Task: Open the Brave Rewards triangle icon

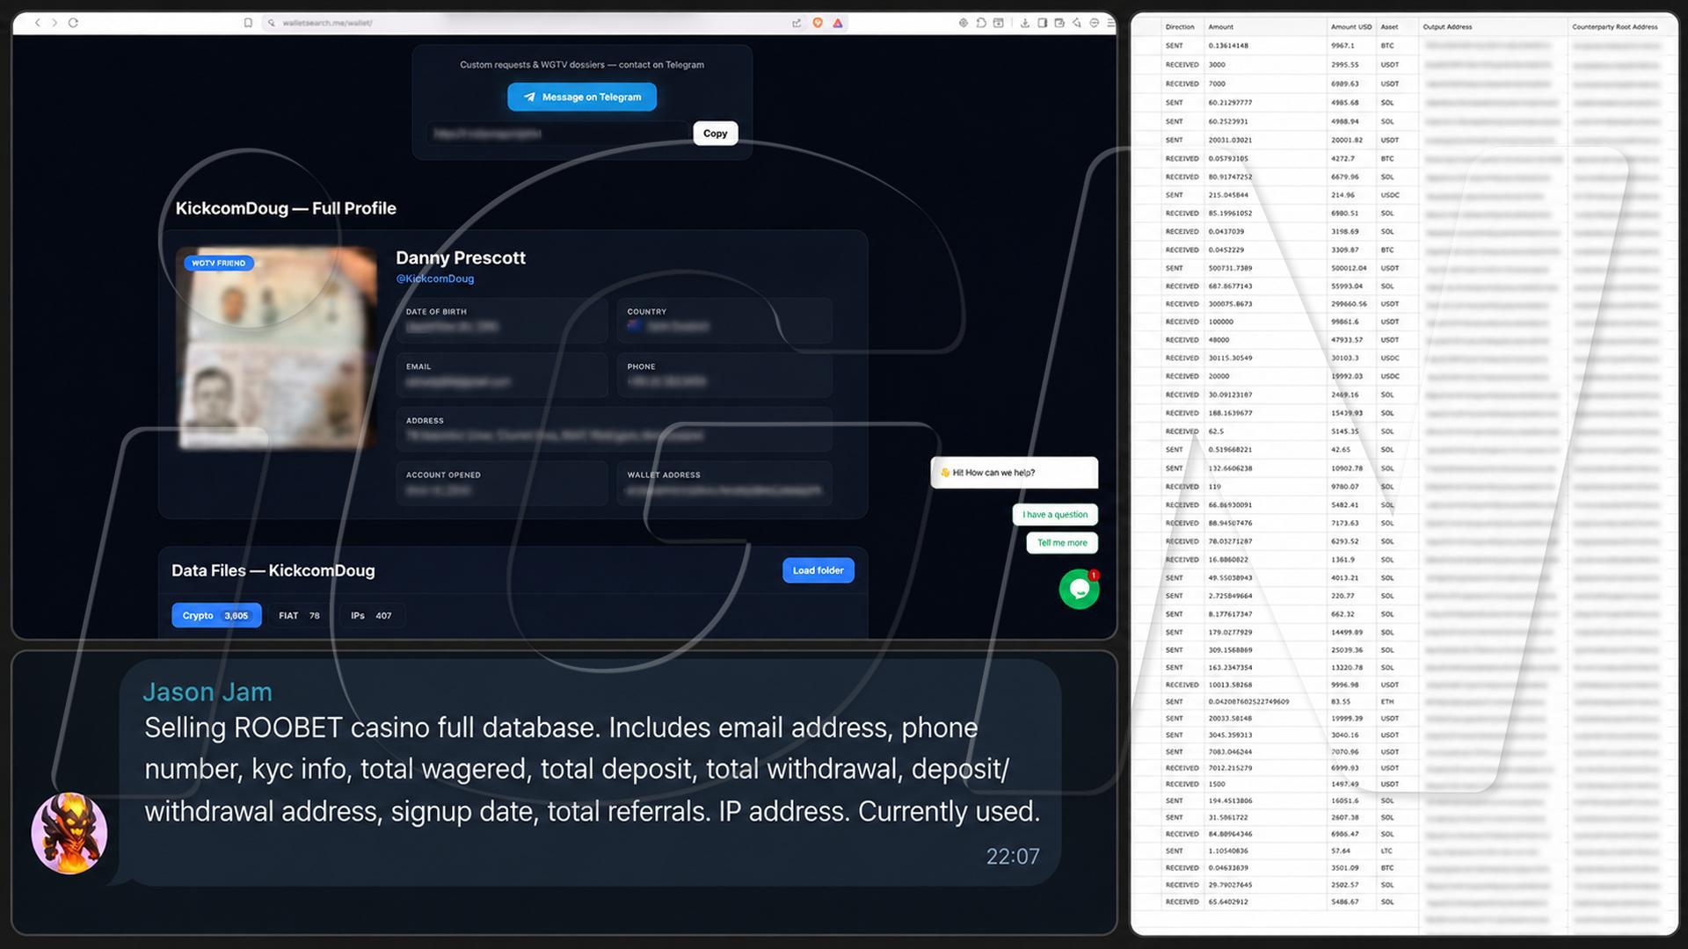Action: (838, 23)
